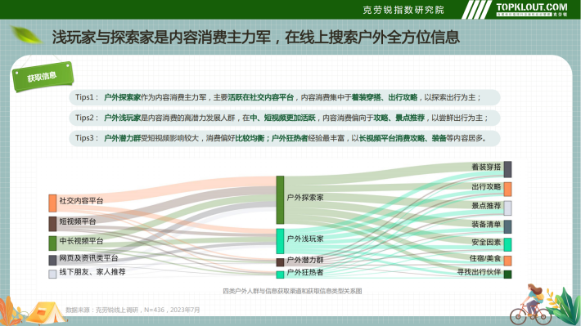
Task: Click the TOPKLOUT.COM logo
Action: point(532,9)
